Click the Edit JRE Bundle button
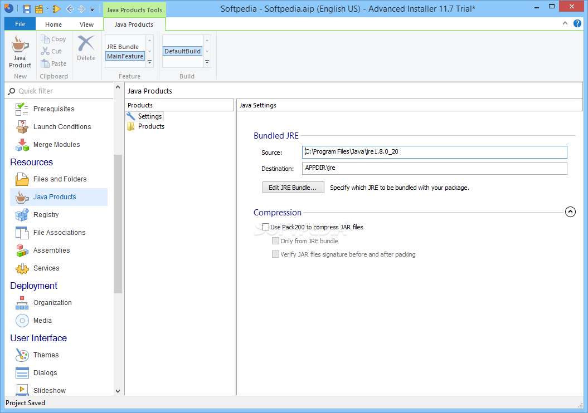 click(293, 188)
